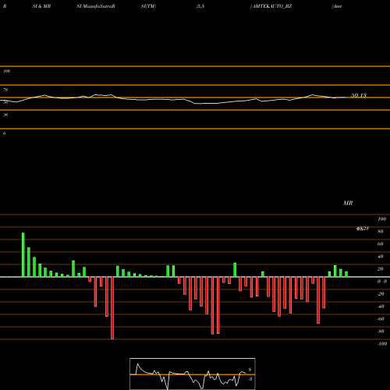Click the RSI axis label 30
Screen dimensions: 390x390
[5, 115]
